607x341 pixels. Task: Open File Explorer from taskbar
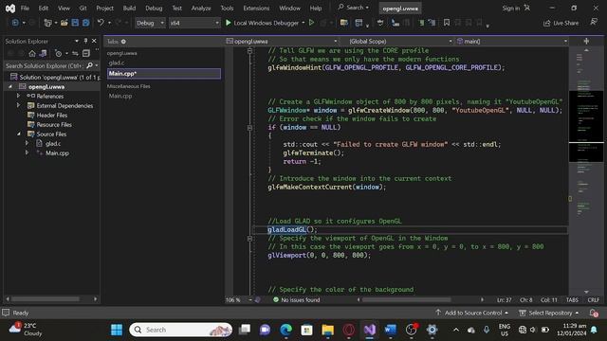click(327, 330)
